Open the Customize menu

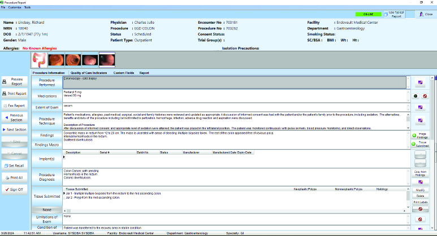(15, 7)
